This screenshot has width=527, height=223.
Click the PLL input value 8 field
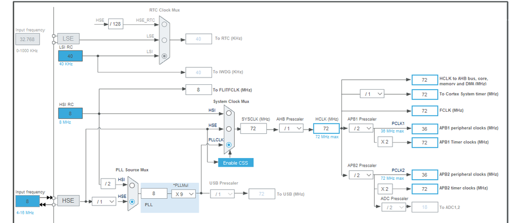(154, 193)
